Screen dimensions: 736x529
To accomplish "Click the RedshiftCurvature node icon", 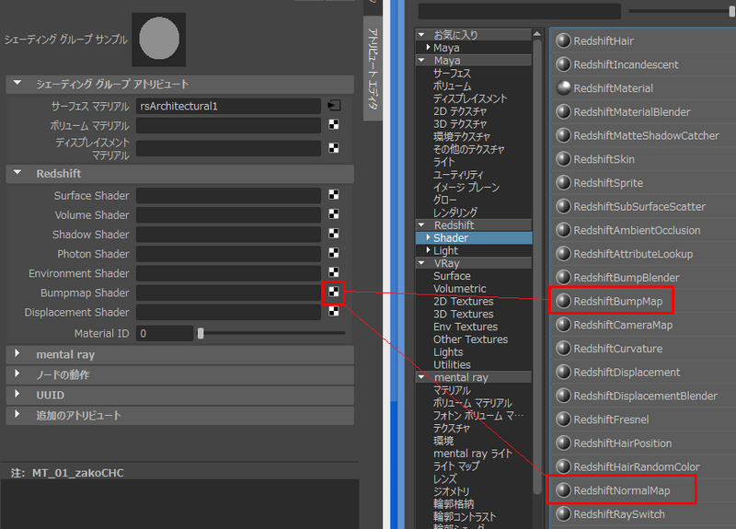I will point(563,349).
